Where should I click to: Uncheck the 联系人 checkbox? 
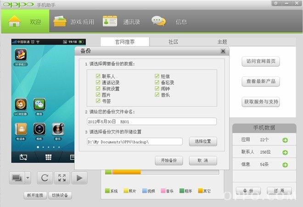[x=98, y=76]
